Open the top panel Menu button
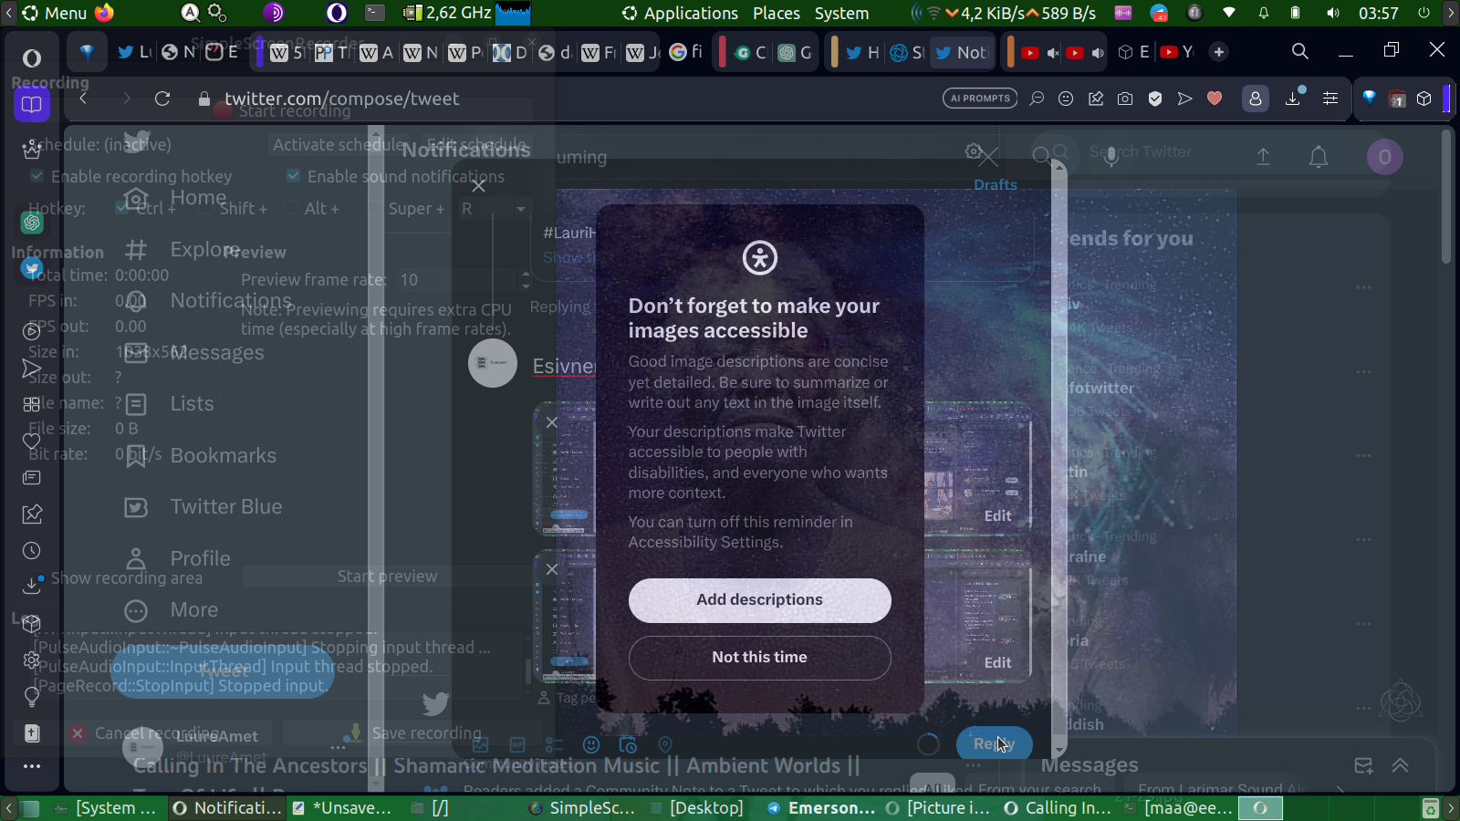The height and width of the screenshot is (821, 1460). (x=55, y=13)
